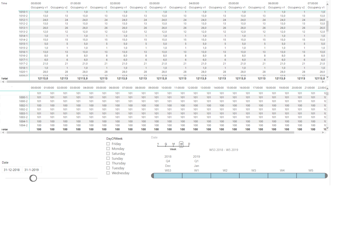Screen dimensions: 345x235
Task: Click the up arrow of the lower table's vertical scrollbar
Action: tap(327, 88)
